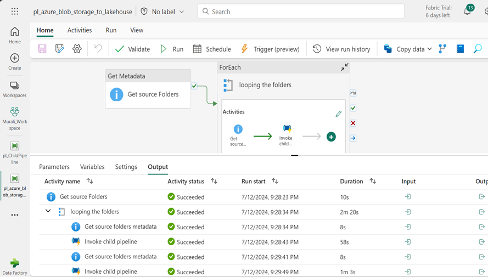Click the red failure X box on ForEach side
The height and width of the screenshot is (277, 488).
click(x=353, y=123)
